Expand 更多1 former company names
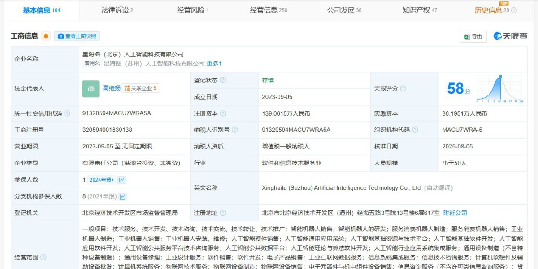The image size is (538, 269). pyautogui.click(x=214, y=64)
